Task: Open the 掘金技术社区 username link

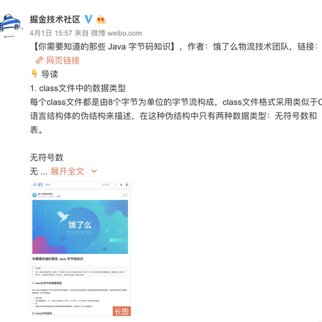Action: pos(55,19)
